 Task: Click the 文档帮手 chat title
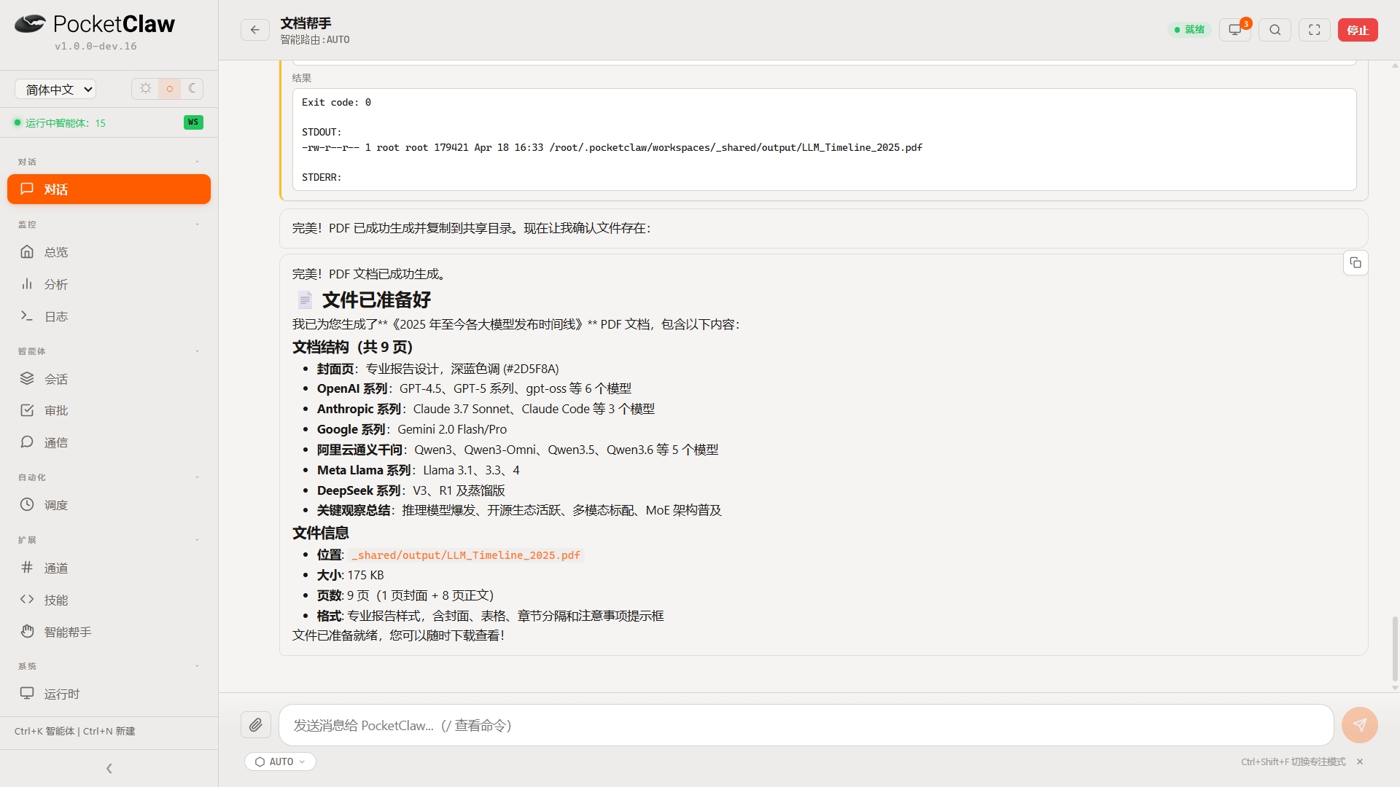[306, 23]
